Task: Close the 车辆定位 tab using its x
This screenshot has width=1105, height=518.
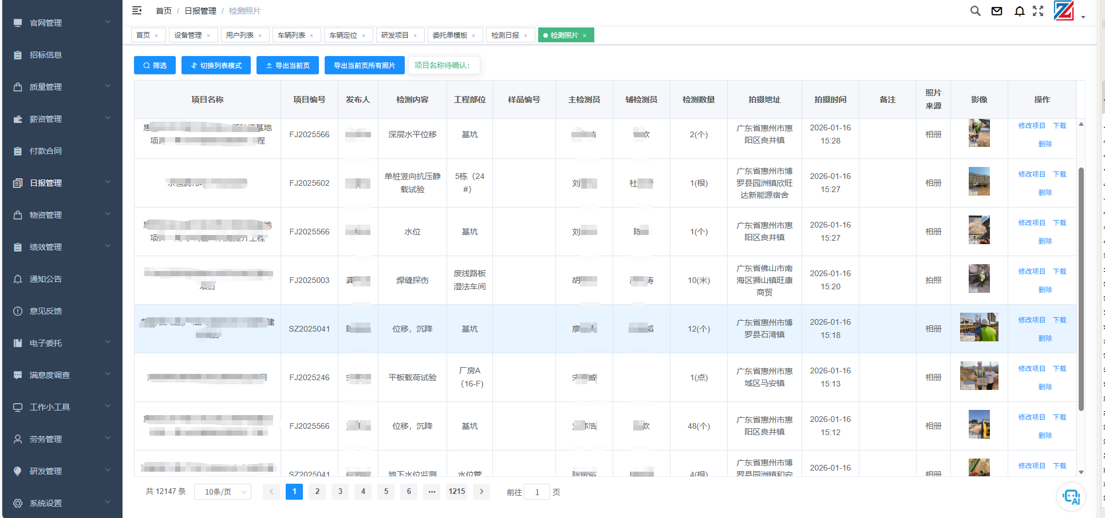Action: (364, 35)
